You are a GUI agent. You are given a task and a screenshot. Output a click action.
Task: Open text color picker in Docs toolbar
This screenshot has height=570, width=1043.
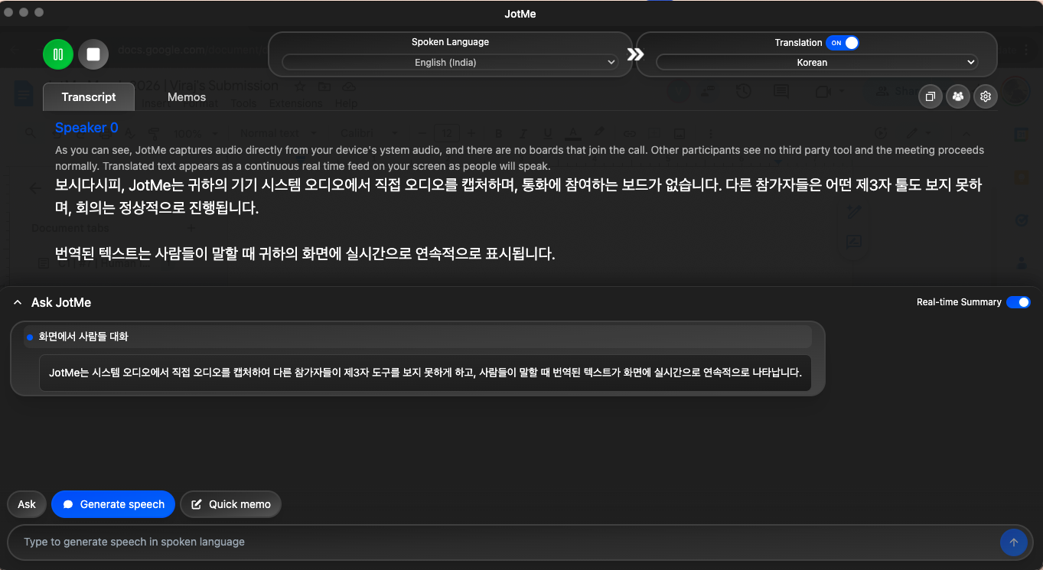(574, 132)
